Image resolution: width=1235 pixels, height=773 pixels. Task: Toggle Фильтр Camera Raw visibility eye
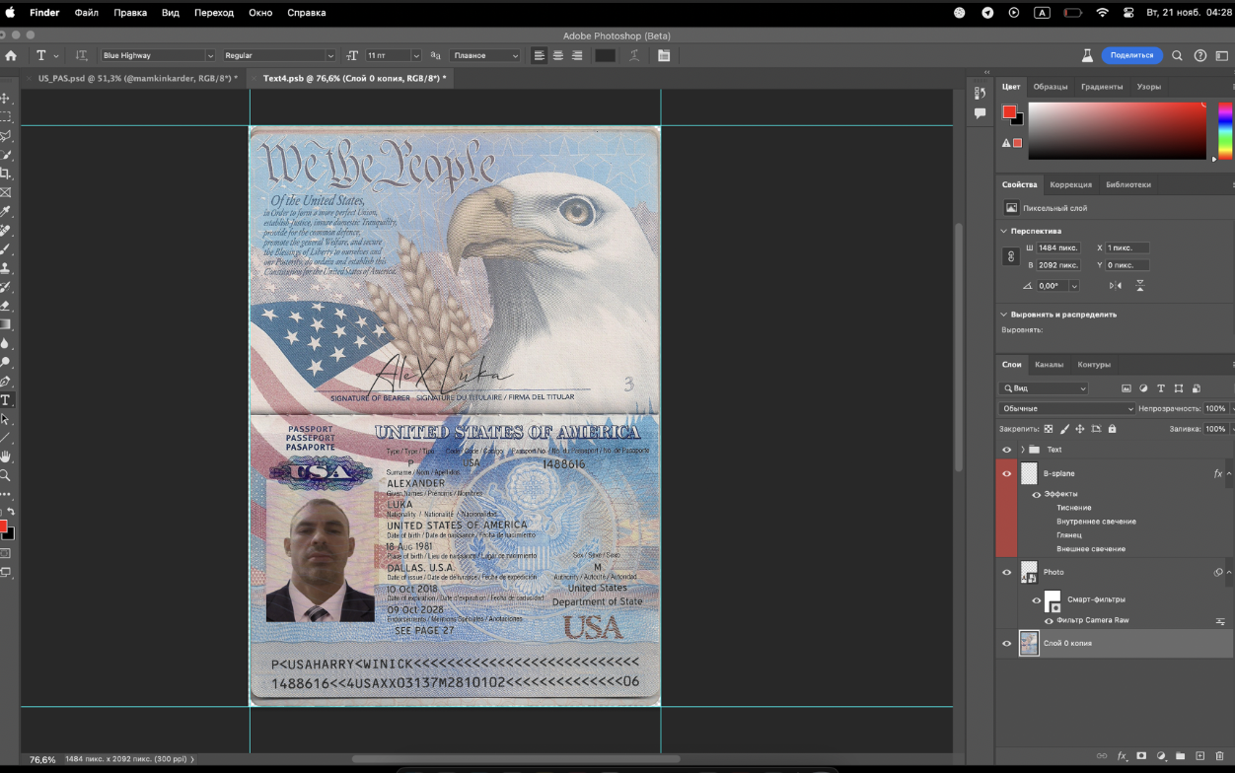point(1049,620)
